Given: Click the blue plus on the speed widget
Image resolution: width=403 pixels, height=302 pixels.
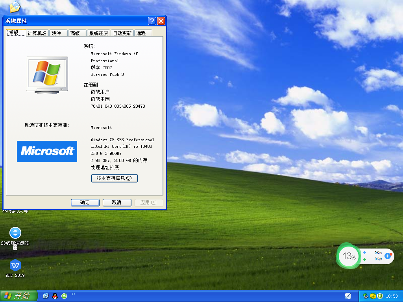Looking at the screenshot, I should 388,256.
